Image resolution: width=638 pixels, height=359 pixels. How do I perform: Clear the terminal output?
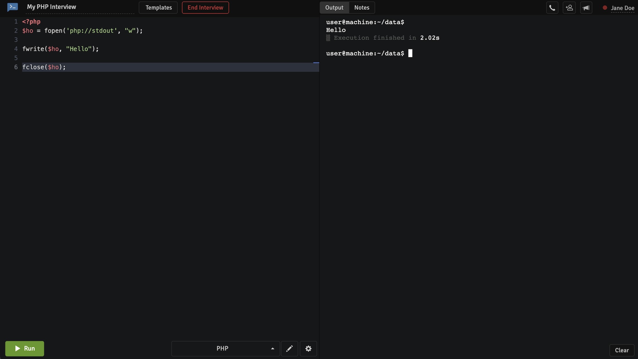point(622,350)
